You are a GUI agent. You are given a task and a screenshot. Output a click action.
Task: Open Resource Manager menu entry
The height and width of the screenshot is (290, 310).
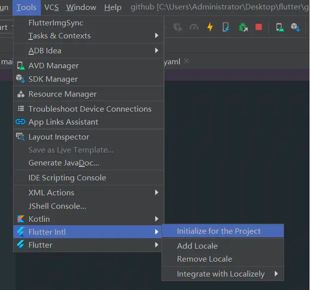(x=88, y=94)
